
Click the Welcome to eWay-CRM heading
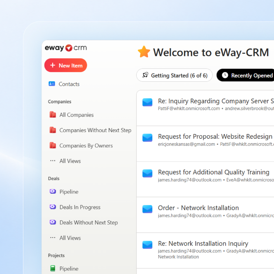tap(211, 52)
